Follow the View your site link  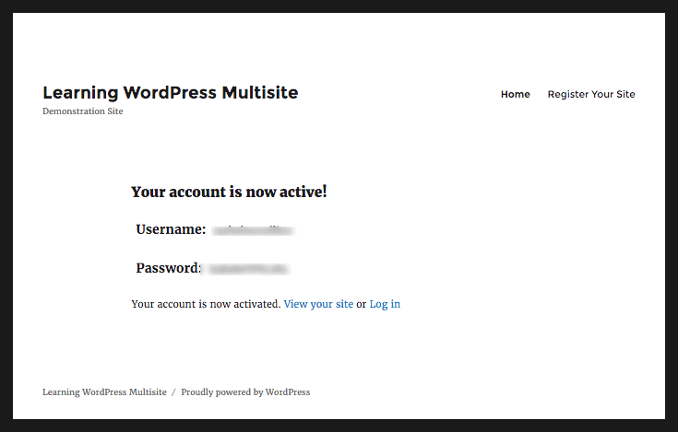click(x=318, y=304)
